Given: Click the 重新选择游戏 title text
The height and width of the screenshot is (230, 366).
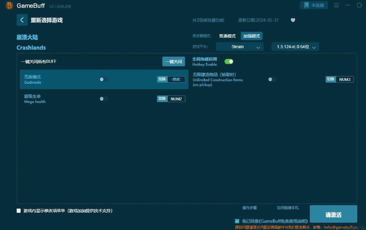Looking at the screenshot, I should 47,20.
